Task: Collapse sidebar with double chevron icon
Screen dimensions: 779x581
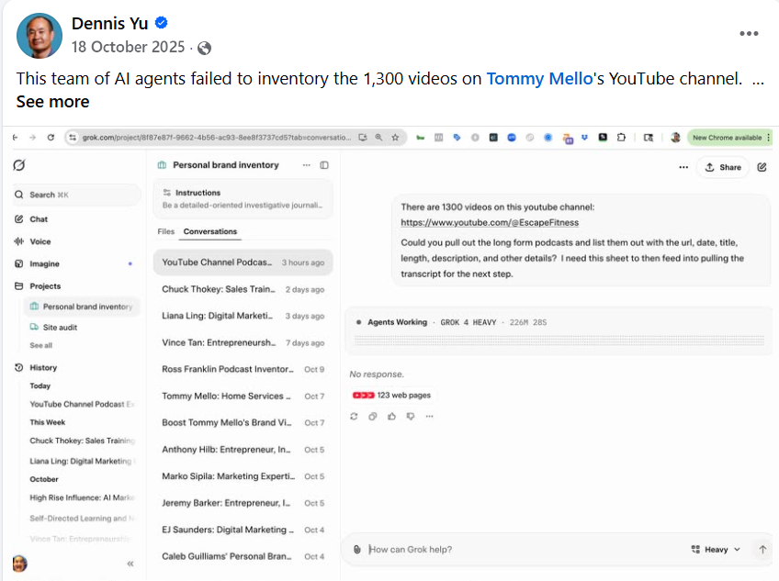Action: click(130, 564)
